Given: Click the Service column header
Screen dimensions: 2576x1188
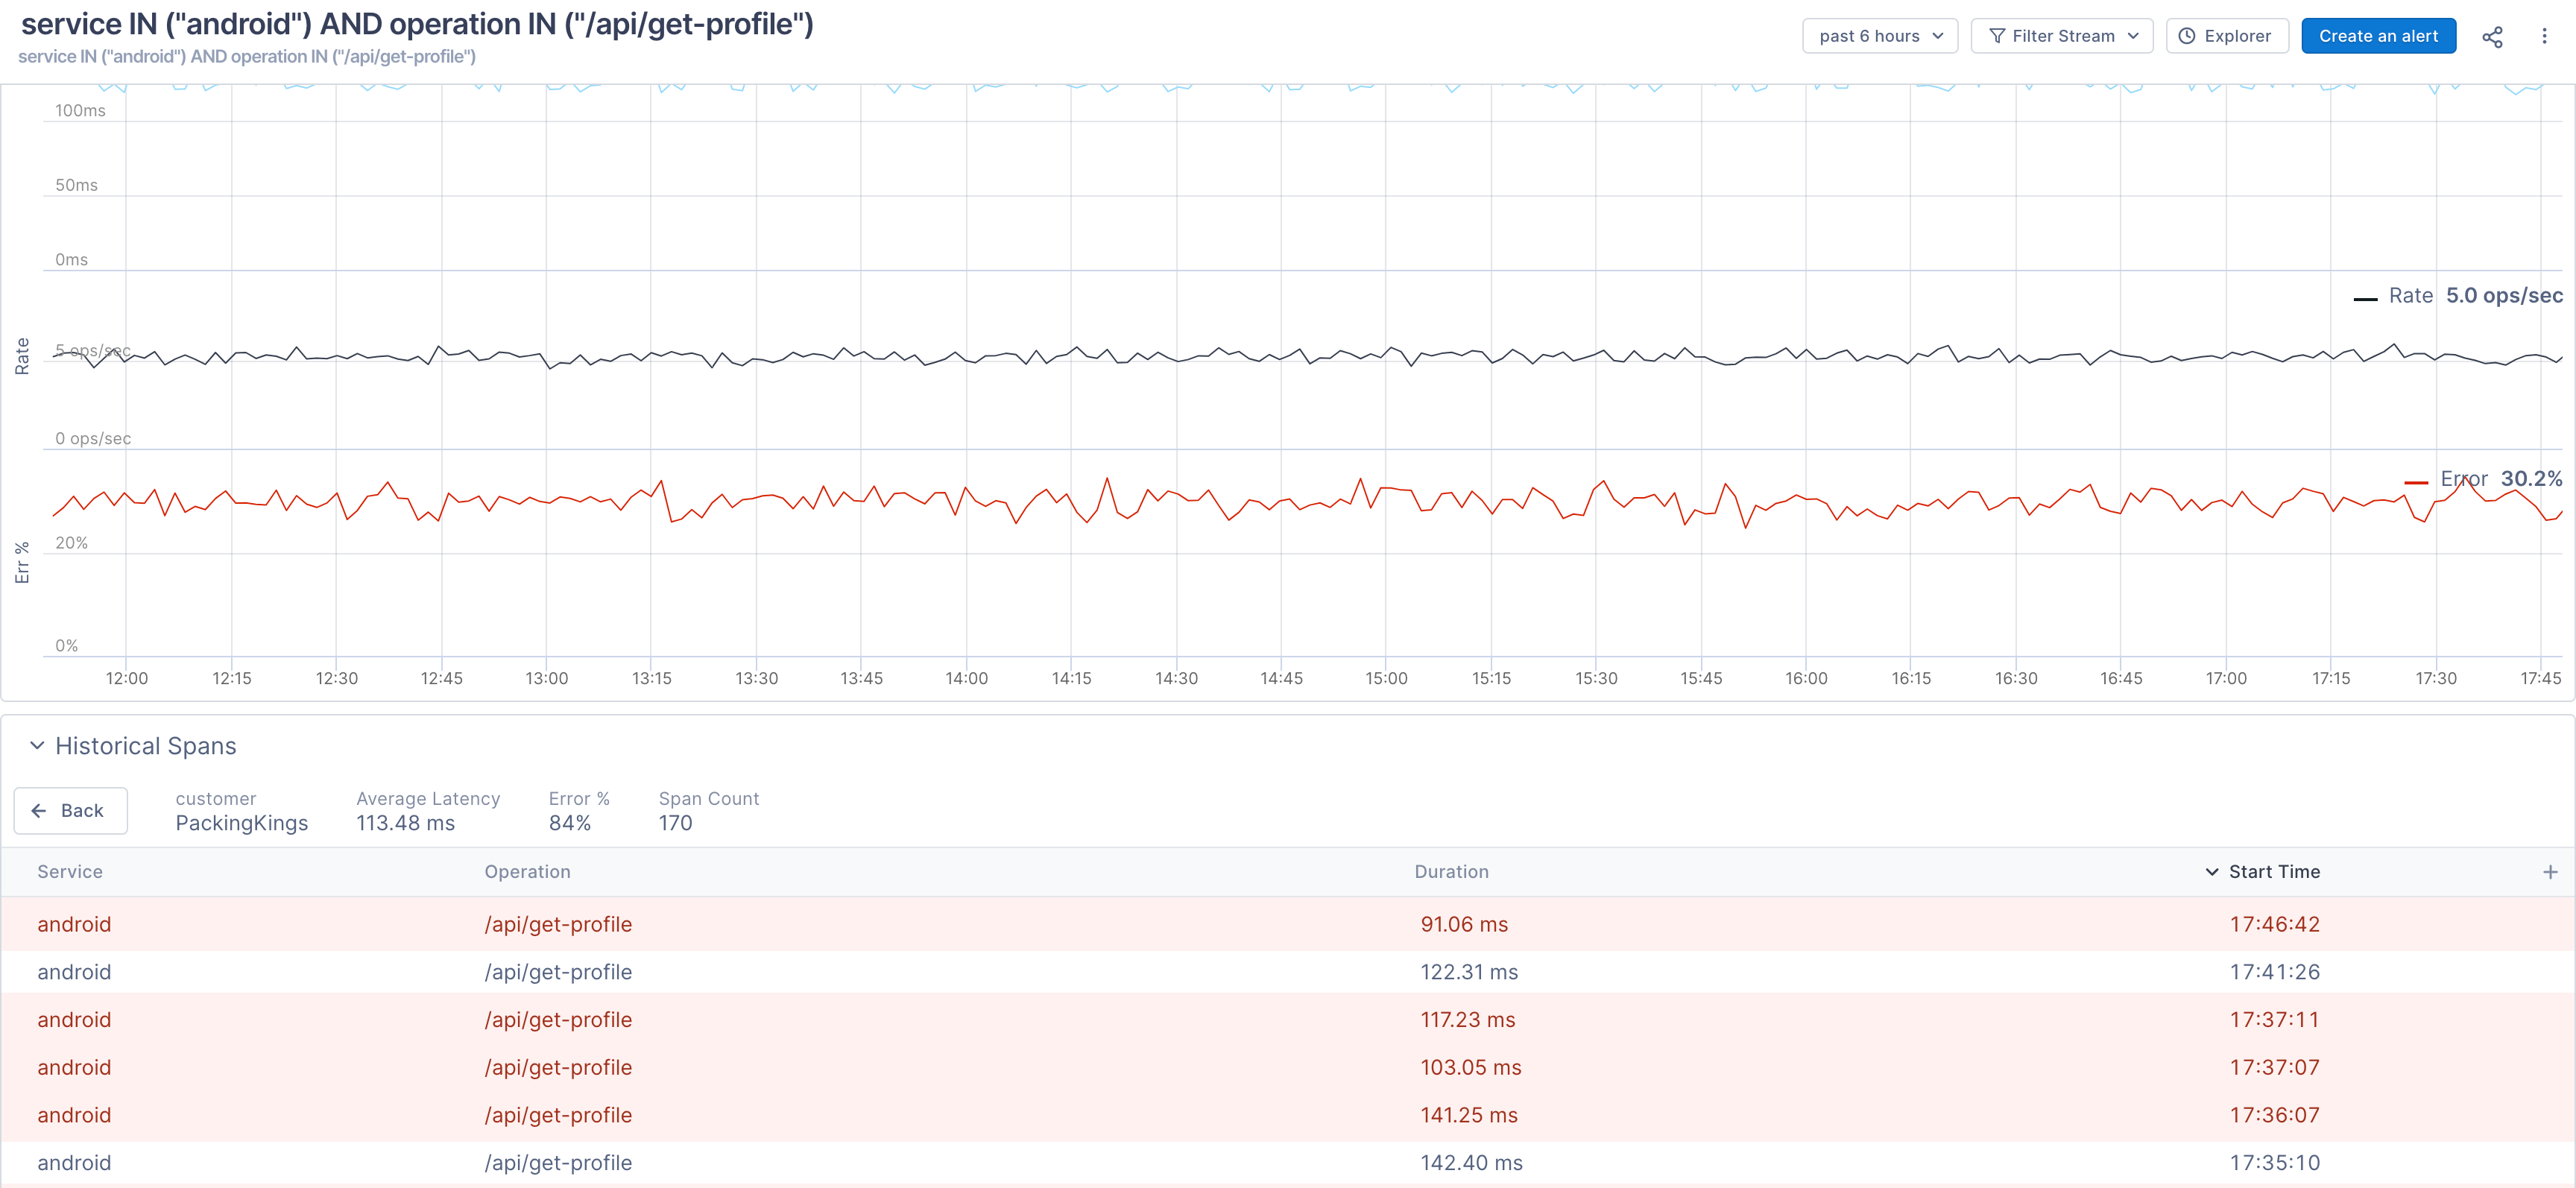Looking at the screenshot, I should [70, 872].
